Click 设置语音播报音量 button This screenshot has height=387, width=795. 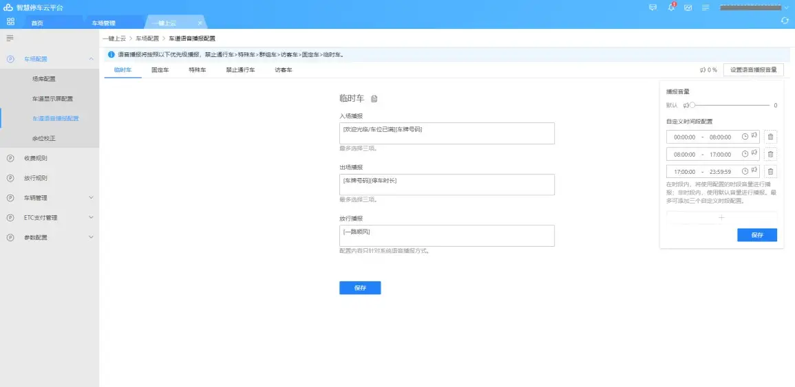tap(753, 69)
